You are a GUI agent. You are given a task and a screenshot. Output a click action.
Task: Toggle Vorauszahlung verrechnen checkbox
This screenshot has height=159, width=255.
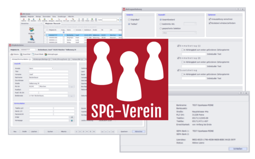[x=210, y=19]
